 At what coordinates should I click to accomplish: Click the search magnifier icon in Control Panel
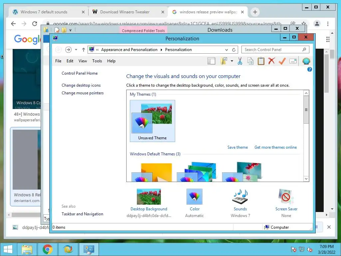[304, 50]
